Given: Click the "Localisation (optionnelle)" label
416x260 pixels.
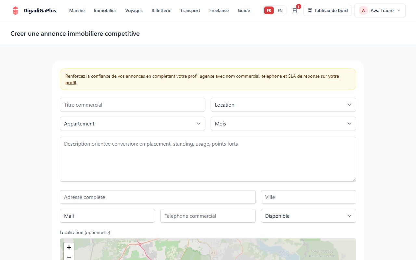Looking at the screenshot, I should coord(85,232).
